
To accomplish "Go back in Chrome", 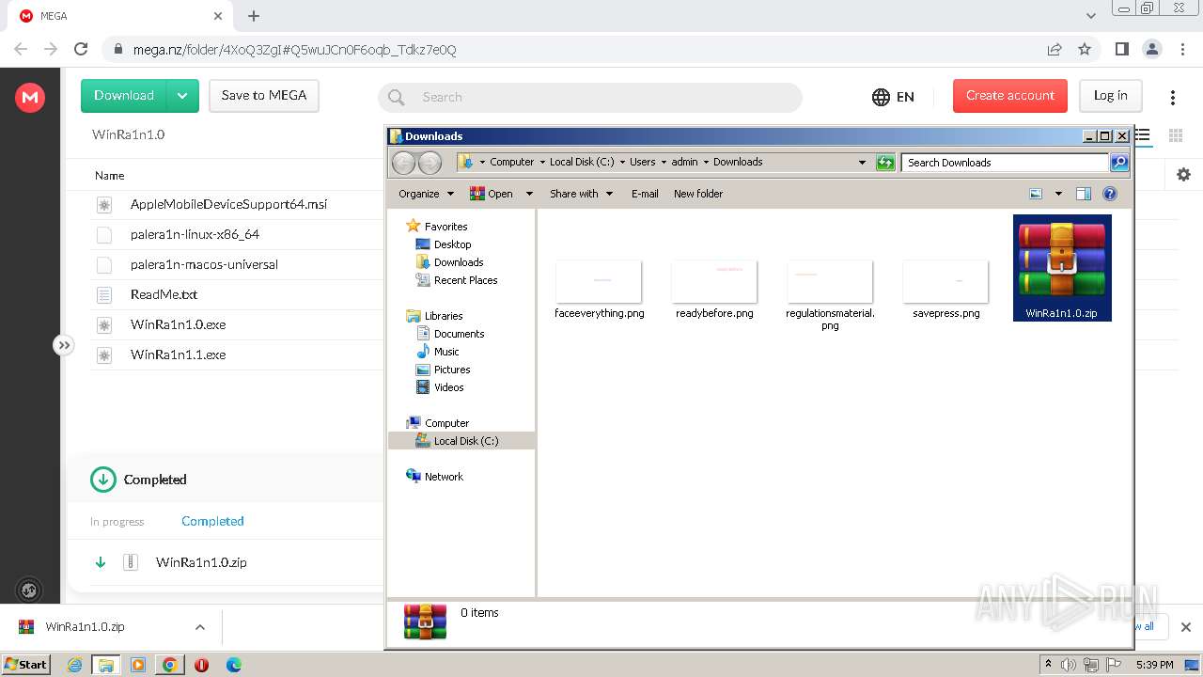I will pos(21,49).
